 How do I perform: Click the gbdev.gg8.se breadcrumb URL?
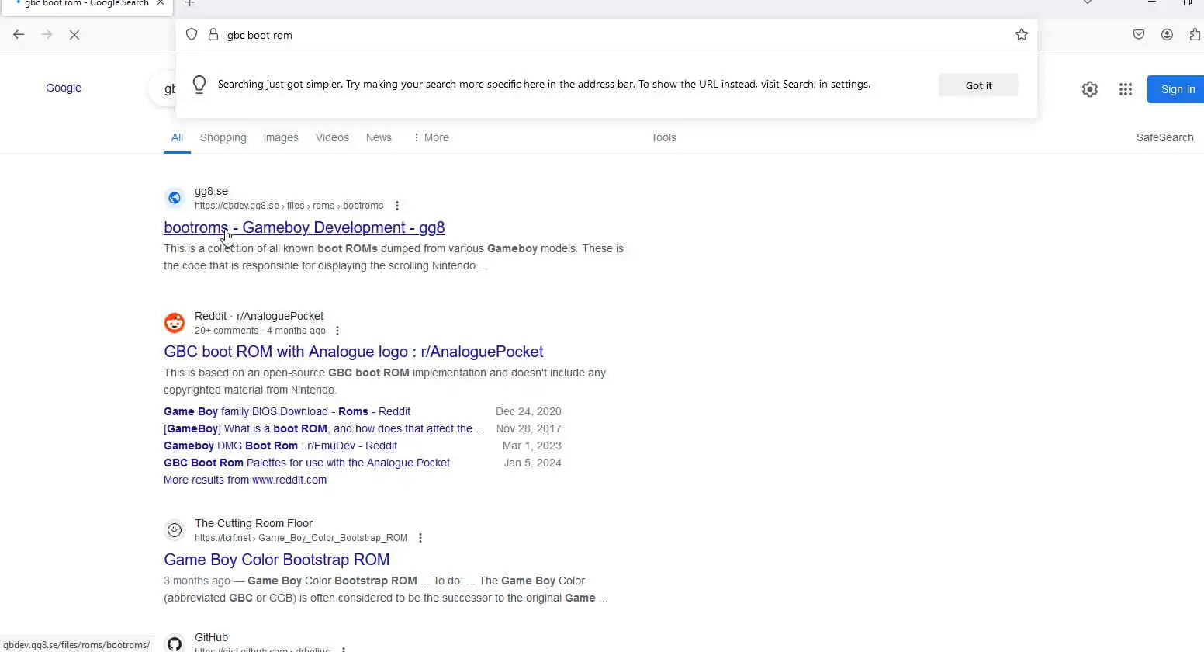click(289, 206)
